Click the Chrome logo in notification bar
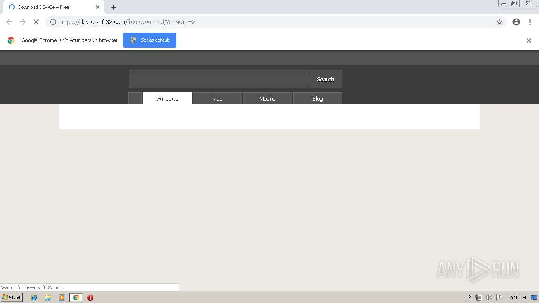539x303 pixels. tap(11, 40)
